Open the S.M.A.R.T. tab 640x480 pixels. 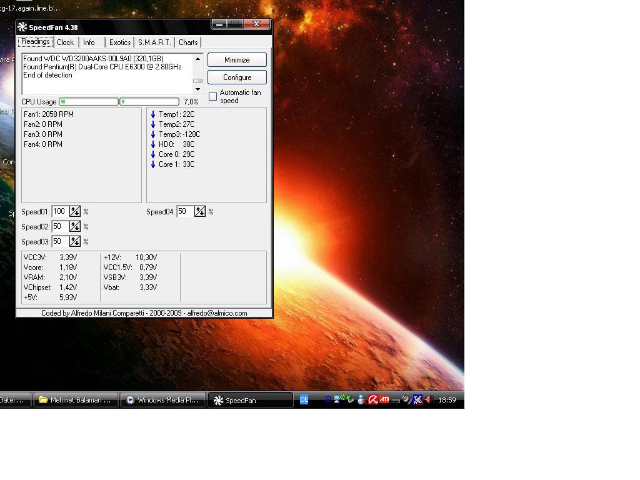click(154, 42)
